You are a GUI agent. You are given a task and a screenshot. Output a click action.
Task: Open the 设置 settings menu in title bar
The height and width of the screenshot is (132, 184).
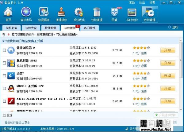(152, 2)
